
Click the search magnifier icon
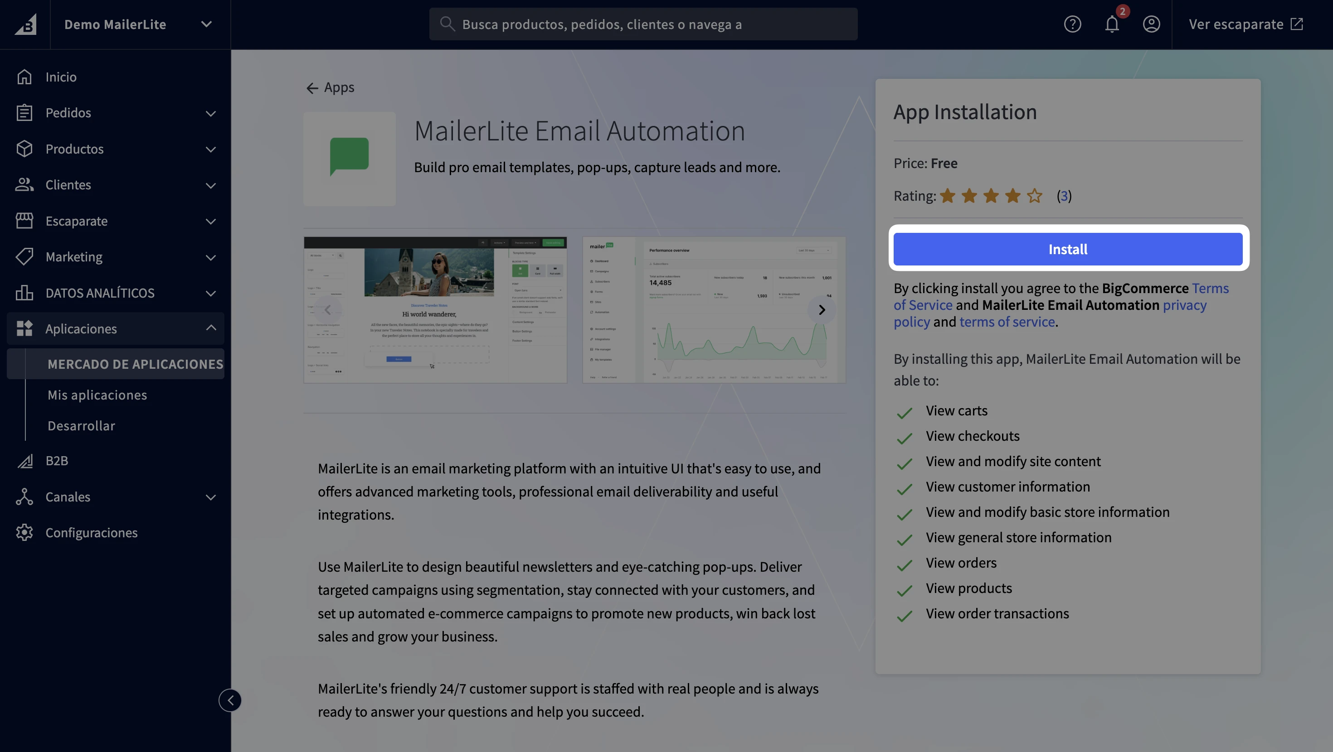tap(447, 24)
